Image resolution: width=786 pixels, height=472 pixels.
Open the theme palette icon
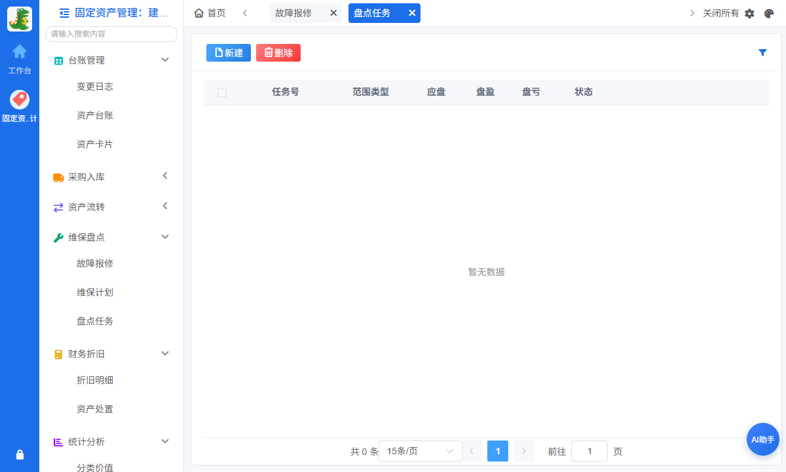[769, 13]
